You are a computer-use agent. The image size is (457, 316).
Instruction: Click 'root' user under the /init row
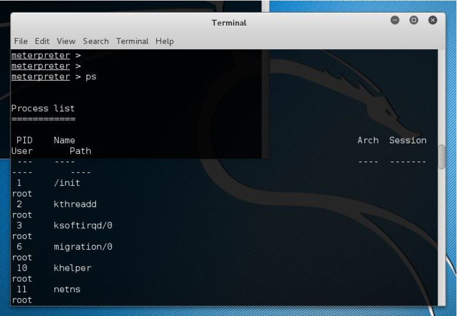point(22,194)
